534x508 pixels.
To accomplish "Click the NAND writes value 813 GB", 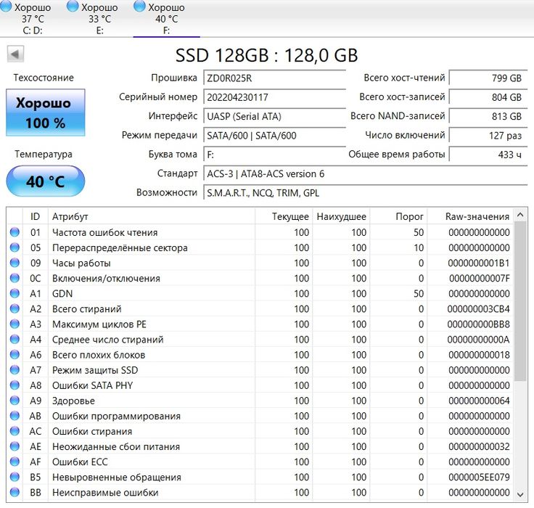I will pyautogui.click(x=488, y=116).
